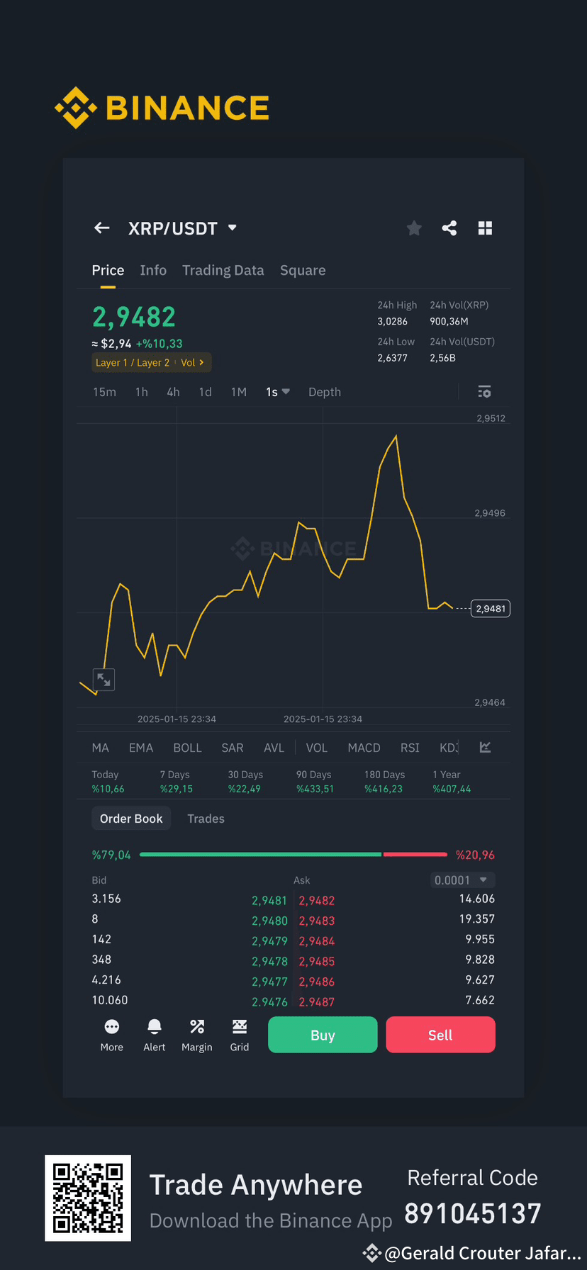
Task: Tap the 180 Days %416,23 performance
Action: click(384, 782)
